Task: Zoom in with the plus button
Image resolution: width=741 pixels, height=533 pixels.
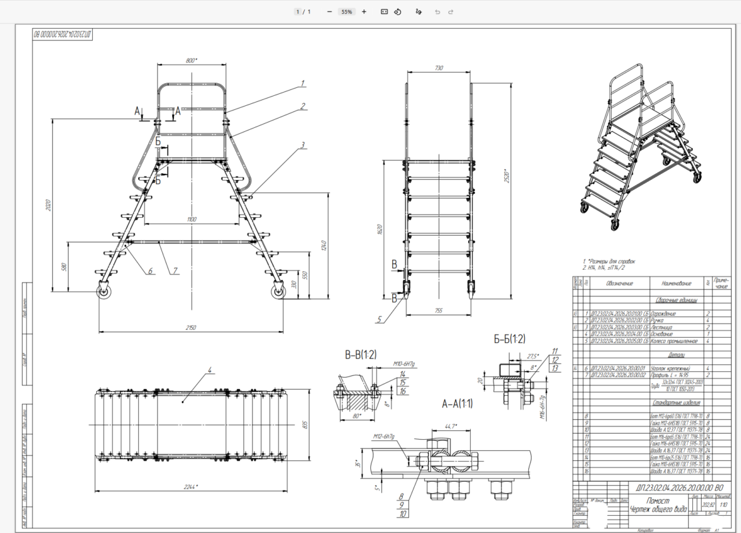Action: pos(364,12)
